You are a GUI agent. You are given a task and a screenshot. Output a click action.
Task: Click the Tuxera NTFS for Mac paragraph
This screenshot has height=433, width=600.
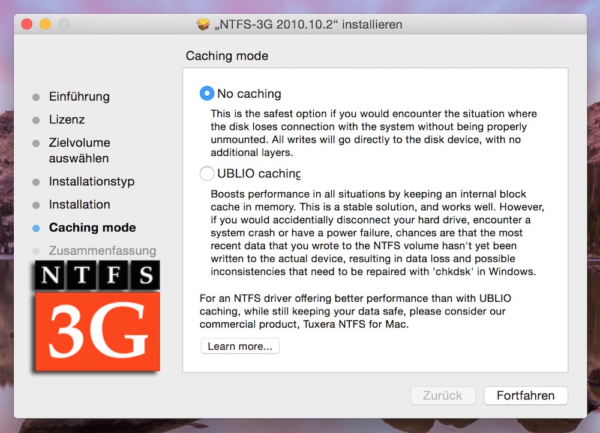(x=355, y=311)
